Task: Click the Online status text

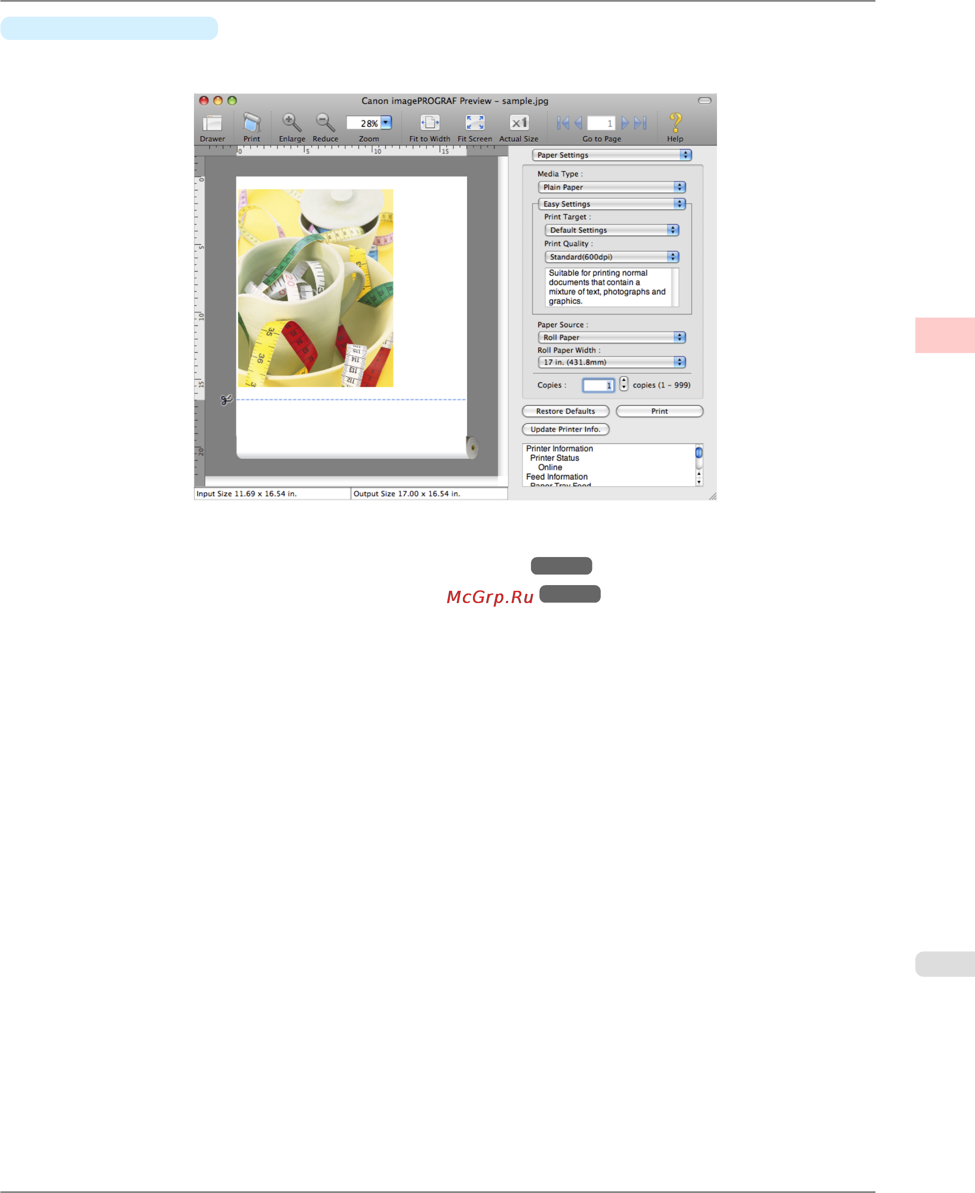Action: click(x=550, y=467)
